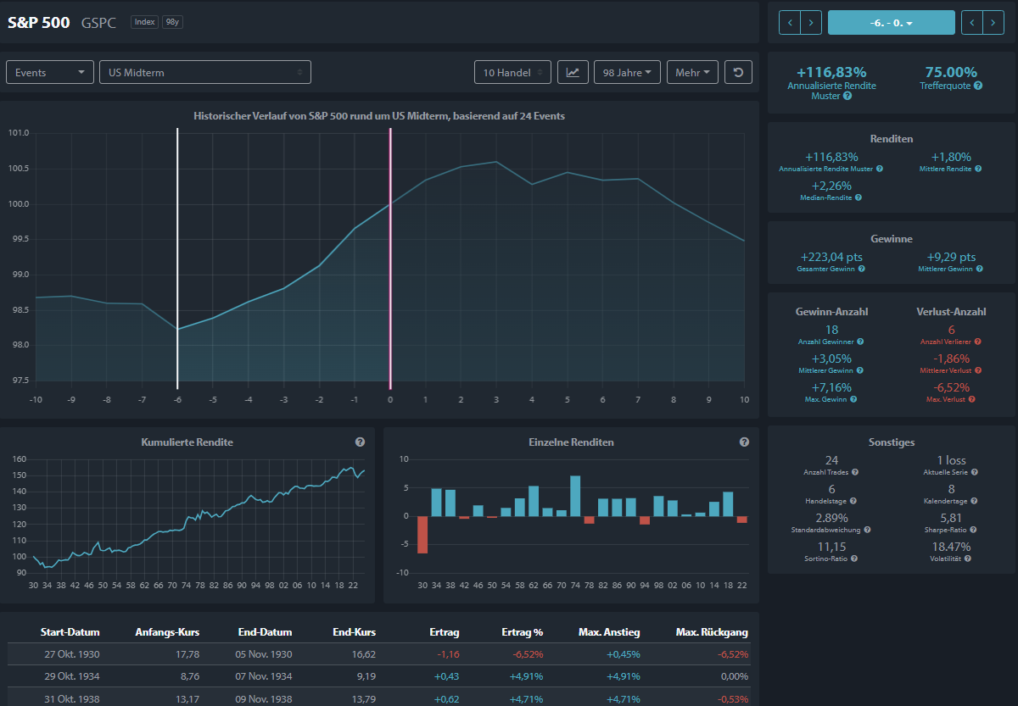Click help icon beside Volatilität
Screen dimensions: 1018x706
point(968,559)
